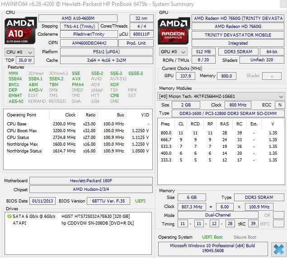Select the CPU Boost Max row
The image size is (287, 258).
click(78, 131)
